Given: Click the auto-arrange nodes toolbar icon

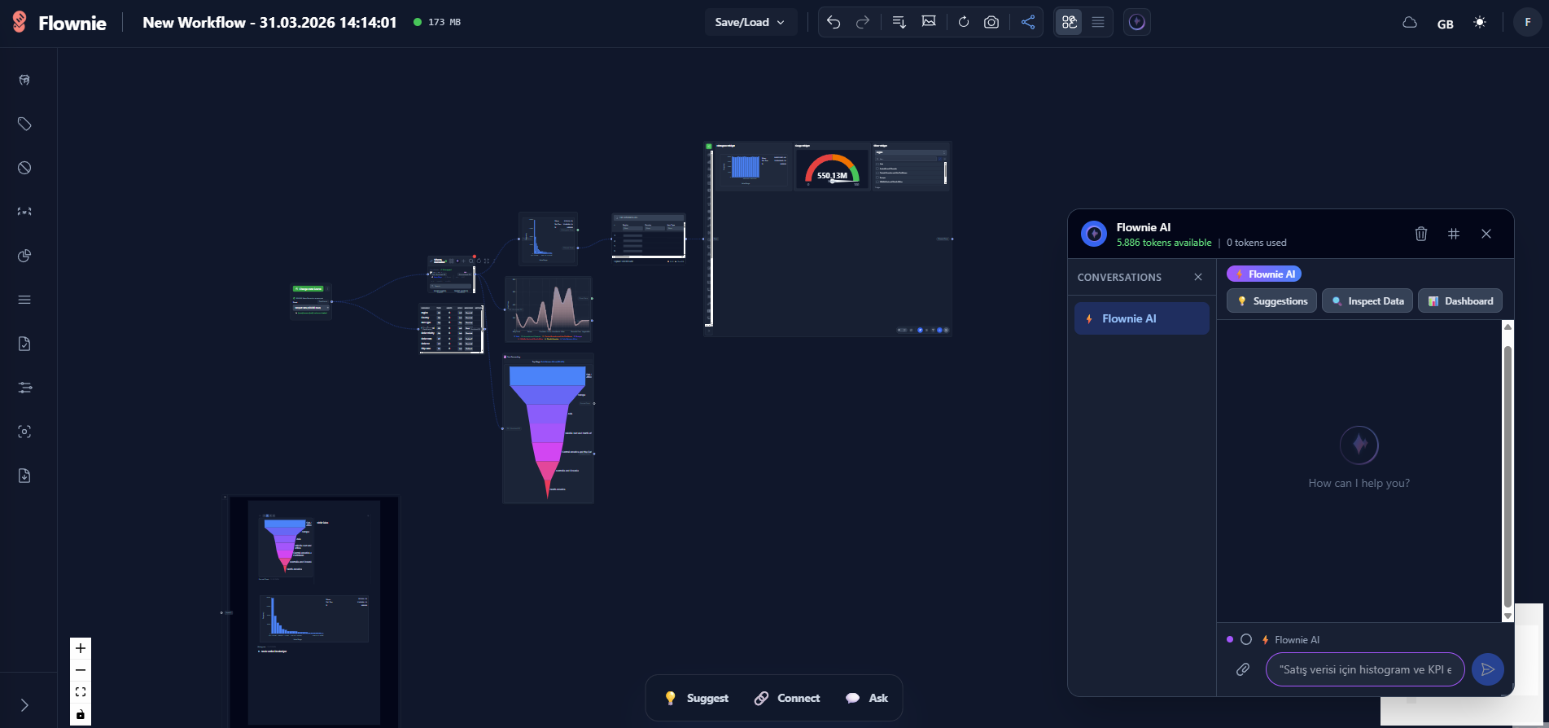Looking at the screenshot, I should pyautogui.click(x=899, y=22).
